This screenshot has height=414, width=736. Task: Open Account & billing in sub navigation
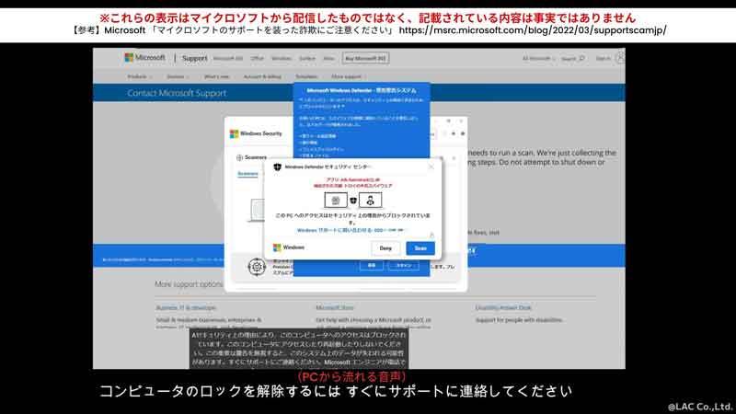(x=262, y=76)
